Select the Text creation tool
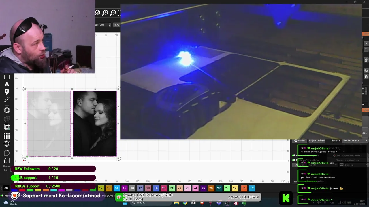This screenshot has width=369, height=207. coord(7,84)
